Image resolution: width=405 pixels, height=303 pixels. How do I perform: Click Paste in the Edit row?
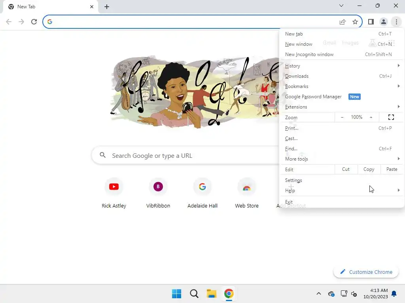(x=392, y=169)
